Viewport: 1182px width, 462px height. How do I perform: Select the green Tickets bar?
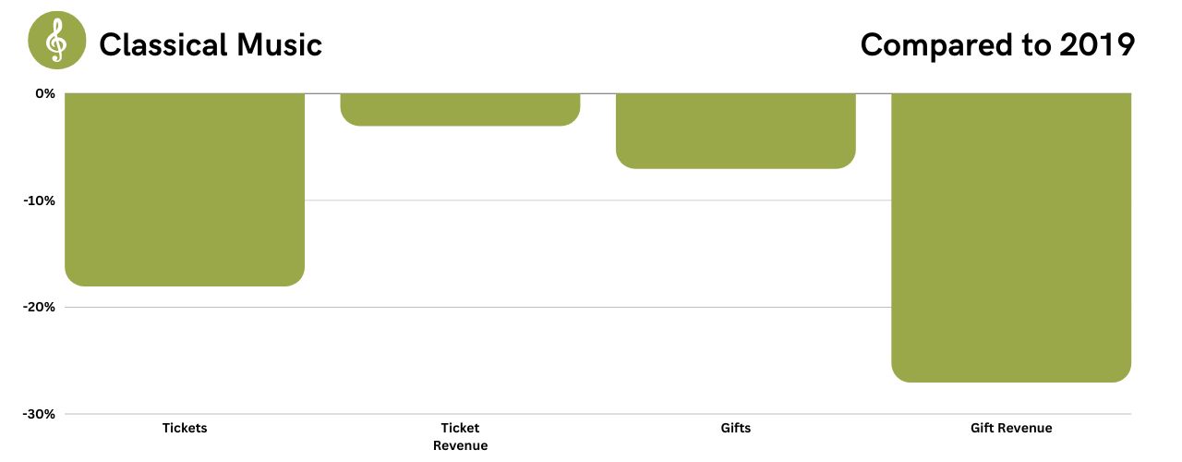pos(185,189)
